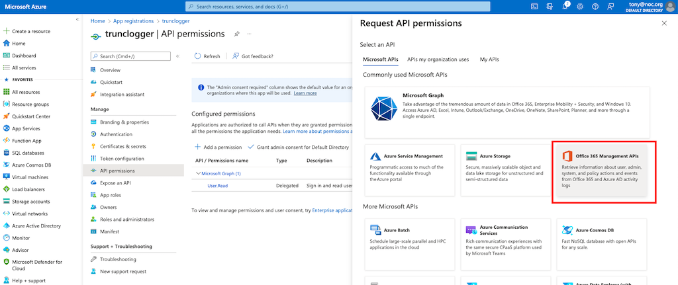Open SQL databases
The width and height of the screenshot is (678, 285).
[x=23, y=153]
